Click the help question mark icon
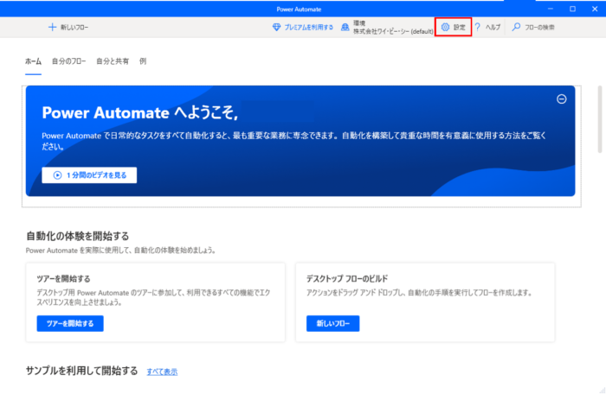This screenshot has height=394, width=606. click(x=478, y=27)
